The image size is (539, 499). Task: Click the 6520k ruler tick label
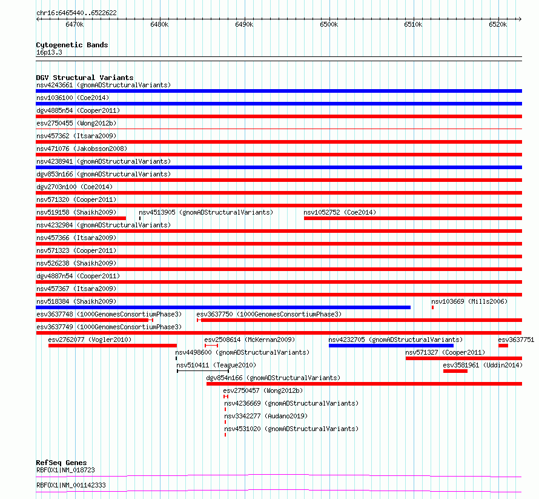click(x=498, y=25)
